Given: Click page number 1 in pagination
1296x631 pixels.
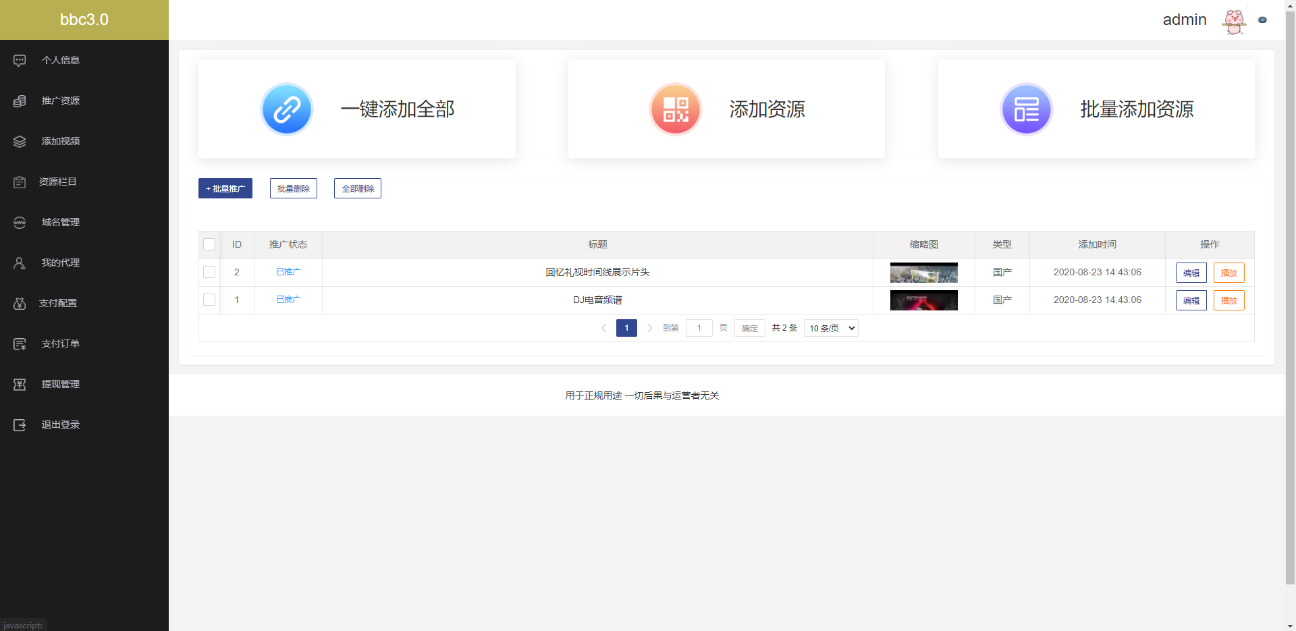Looking at the screenshot, I should (x=626, y=328).
